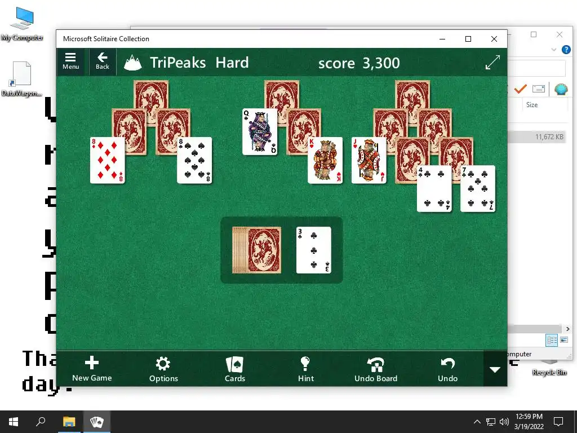The image size is (577, 433).
Task: Play the 4 of clubs card
Action: click(434, 188)
